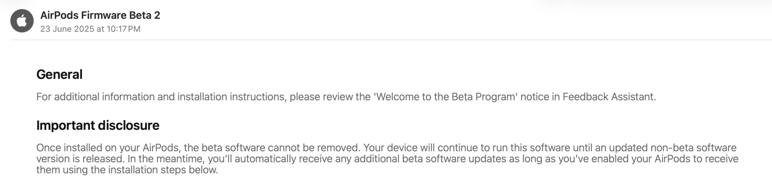This screenshot has height=185, width=772.
Task: Click the "23 June 2025 at 10:17 PM" timestamp
Action: pos(90,29)
